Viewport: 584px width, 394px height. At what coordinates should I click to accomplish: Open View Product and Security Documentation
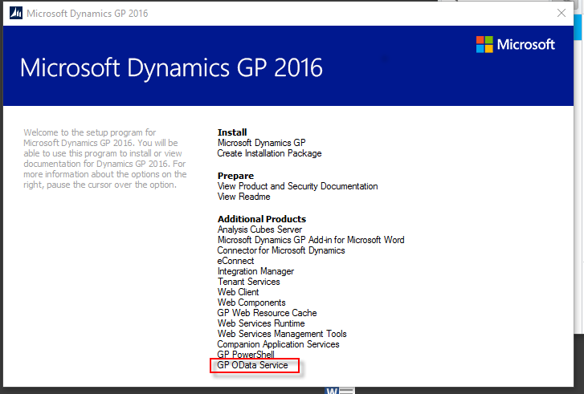coord(297,186)
